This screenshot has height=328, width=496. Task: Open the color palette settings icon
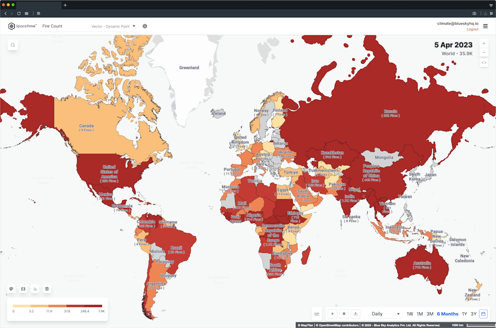11,289
